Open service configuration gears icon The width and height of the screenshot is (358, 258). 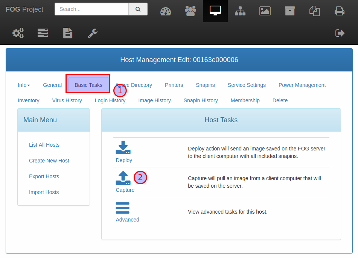point(18,33)
